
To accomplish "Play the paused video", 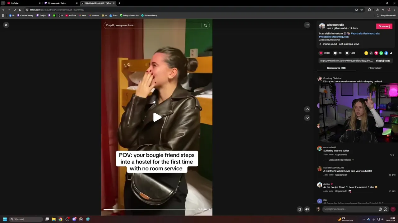I will (157, 117).
